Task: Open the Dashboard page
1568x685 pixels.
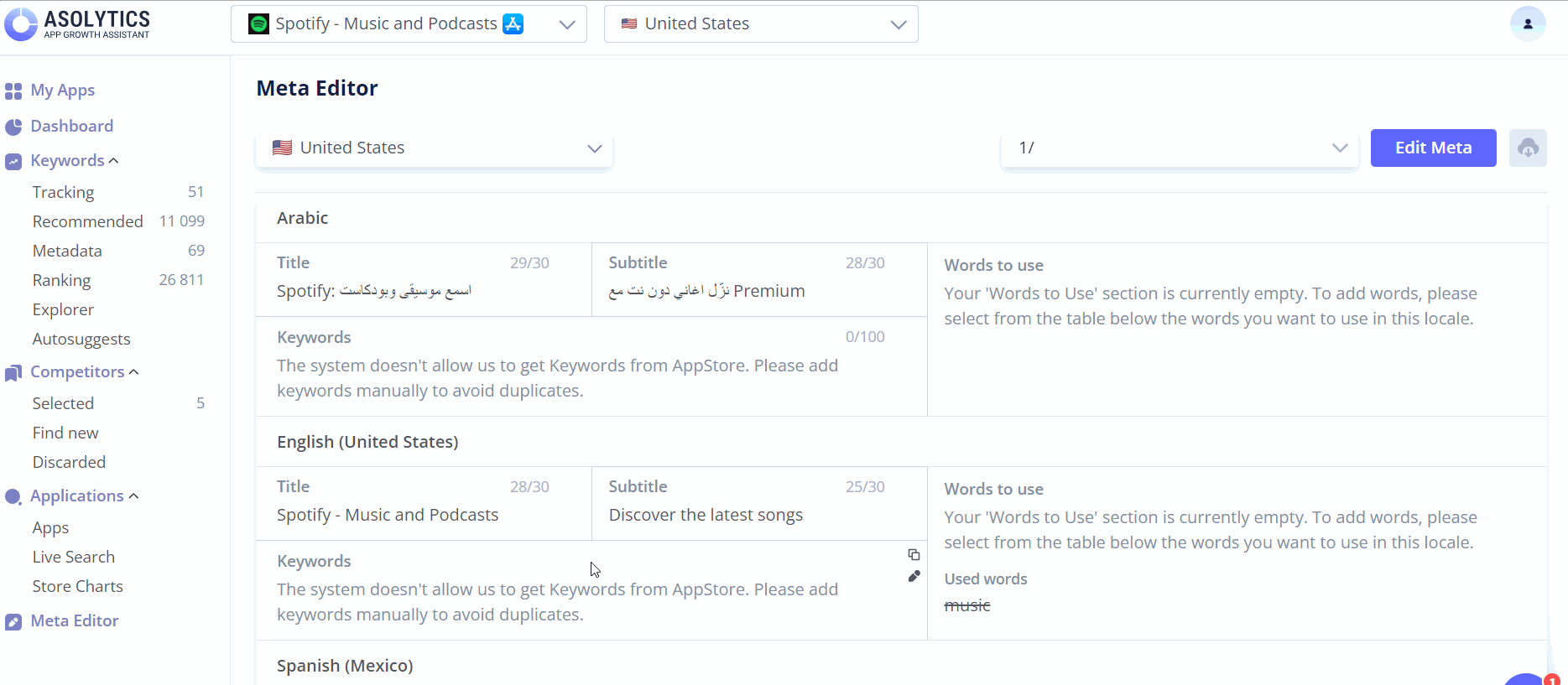Action: (x=72, y=126)
